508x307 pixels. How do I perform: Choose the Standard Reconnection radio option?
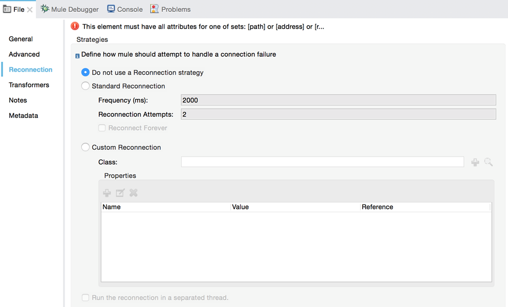86,86
